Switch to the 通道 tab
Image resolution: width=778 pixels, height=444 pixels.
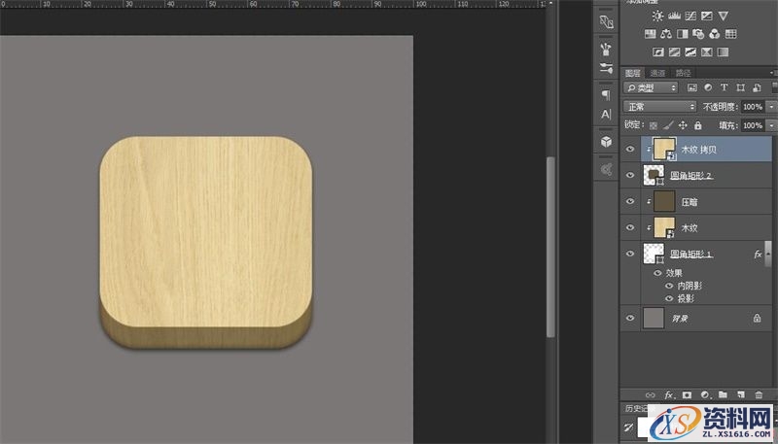point(658,73)
